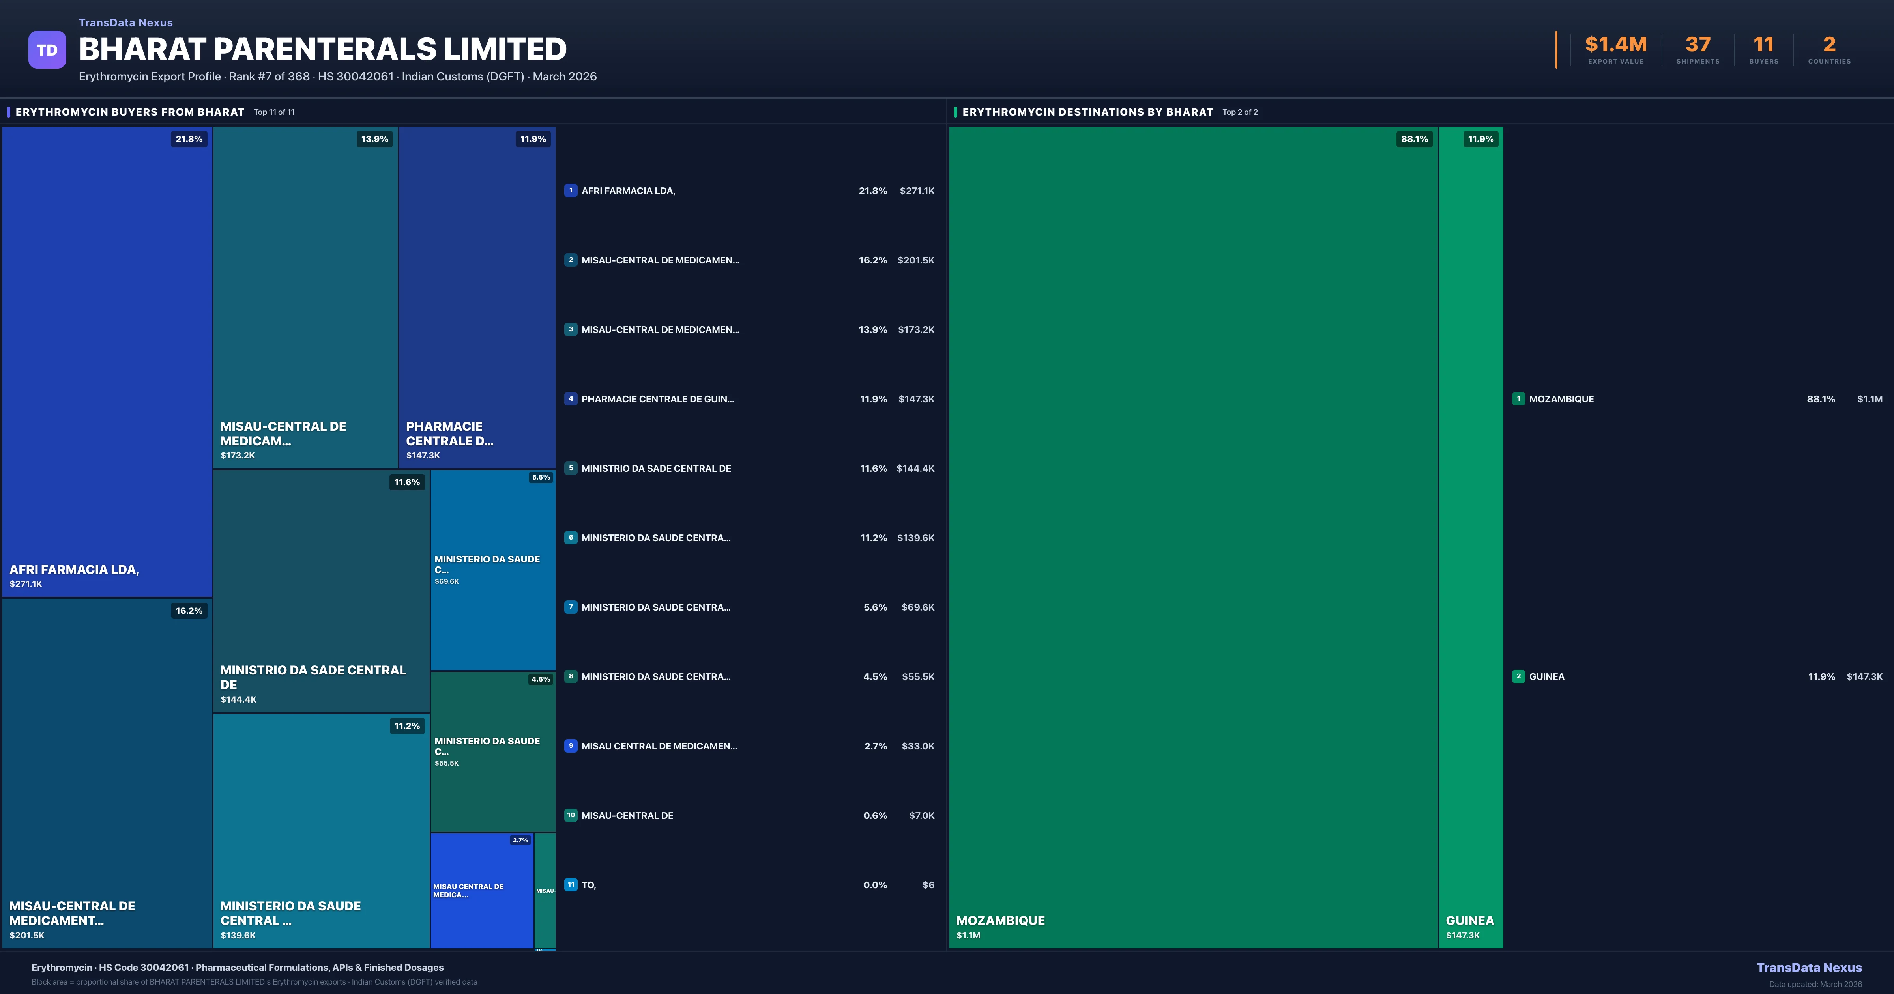Click rank badge 9 beside MISAU CENTRAL DE MEDICAMEN
The image size is (1894, 994).
[571, 745]
